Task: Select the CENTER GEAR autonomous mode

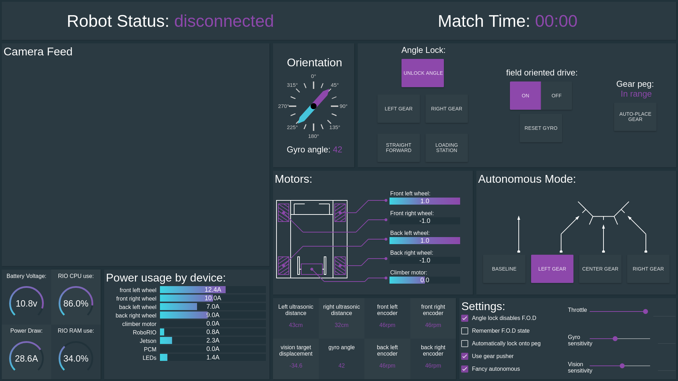Action: click(600, 269)
